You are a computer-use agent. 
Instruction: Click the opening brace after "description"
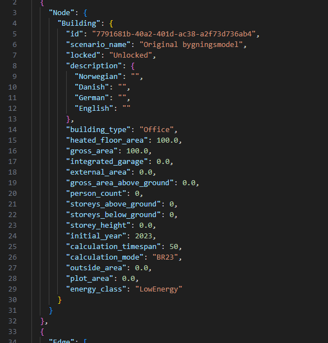click(133, 66)
